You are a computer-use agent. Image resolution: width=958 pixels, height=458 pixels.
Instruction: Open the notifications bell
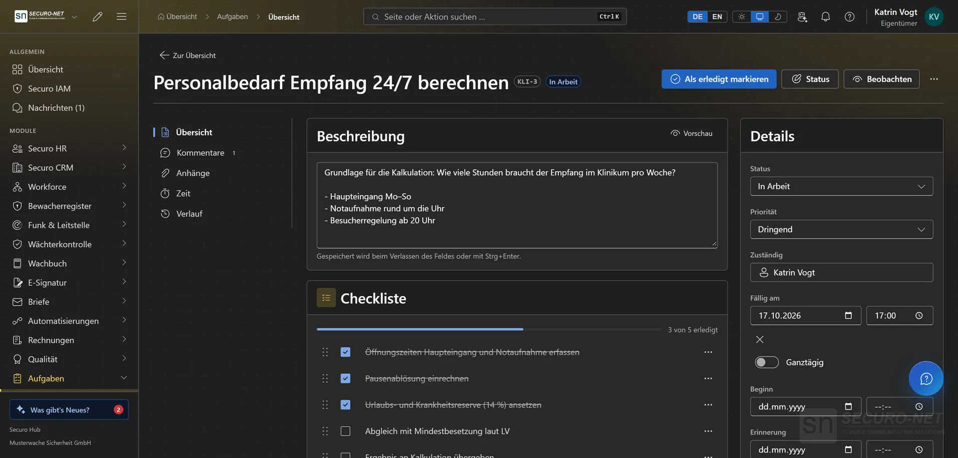point(826,17)
